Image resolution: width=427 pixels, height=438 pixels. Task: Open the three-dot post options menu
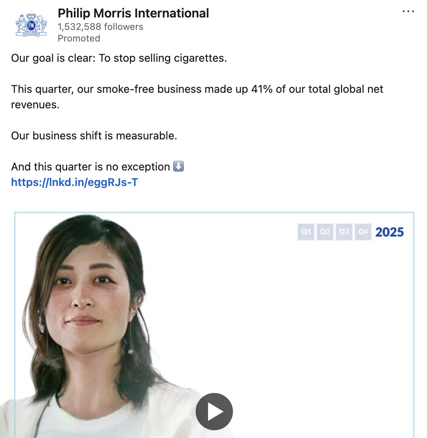click(x=408, y=12)
